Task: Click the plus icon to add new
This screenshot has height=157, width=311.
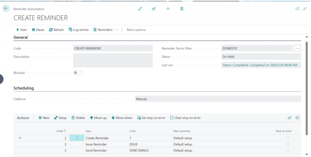Action: coord(168,9)
